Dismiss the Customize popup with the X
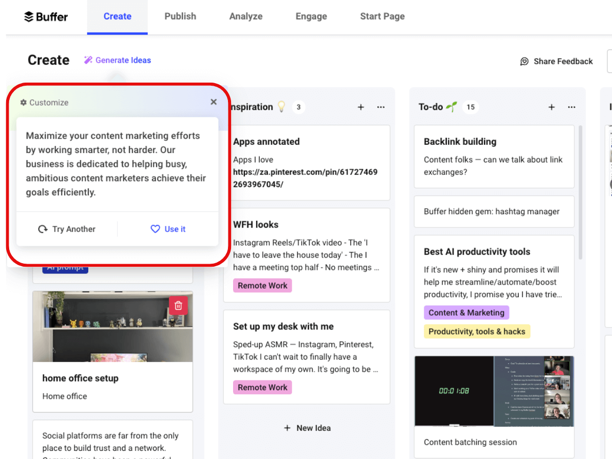612x459 pixels. coord(214,101)
